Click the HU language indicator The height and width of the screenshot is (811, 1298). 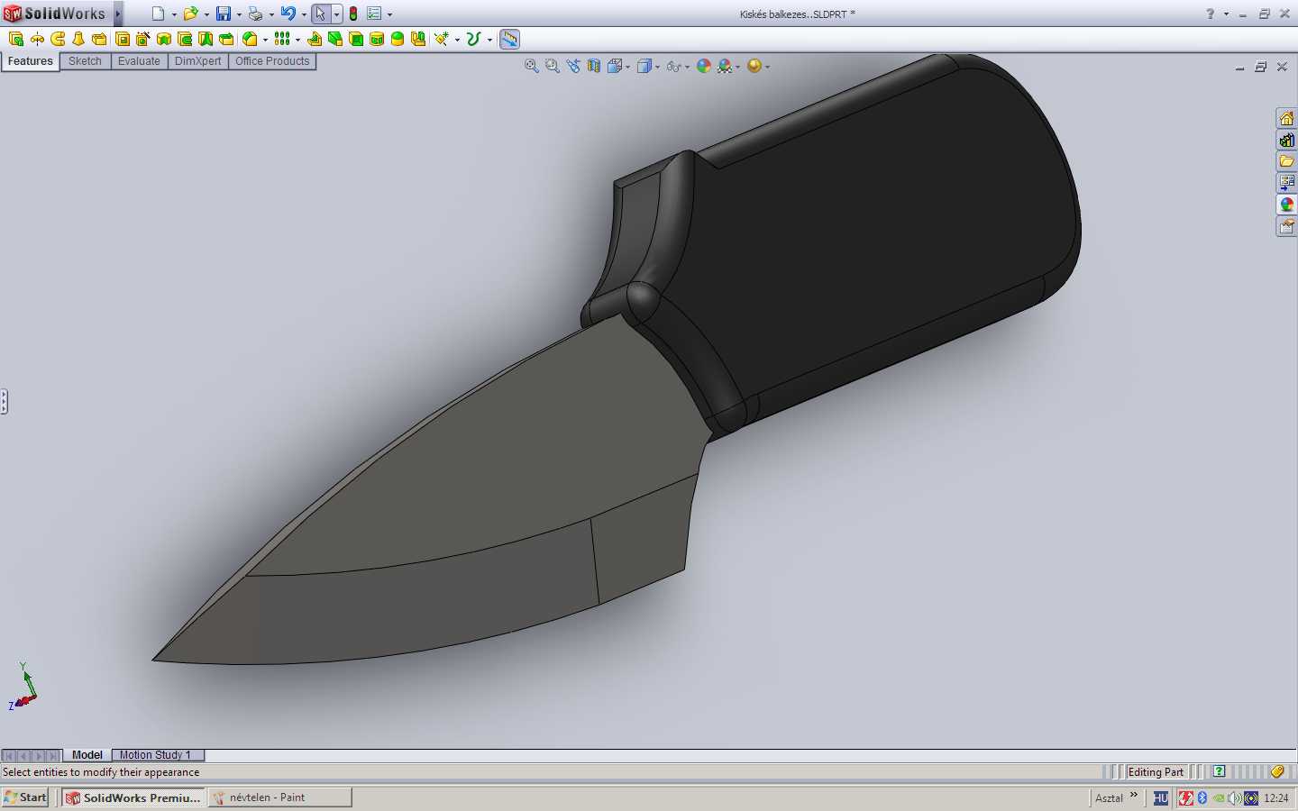1161,798
